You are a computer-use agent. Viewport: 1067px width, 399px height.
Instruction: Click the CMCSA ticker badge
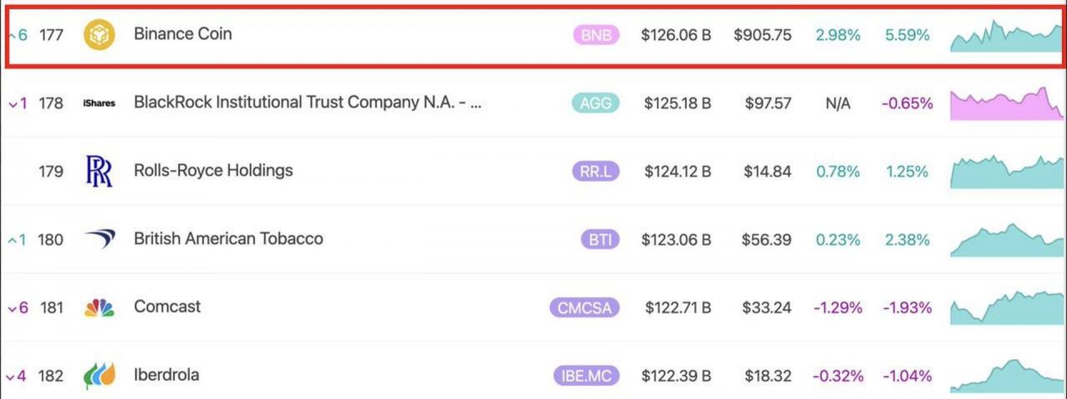(x=584, y=308)
